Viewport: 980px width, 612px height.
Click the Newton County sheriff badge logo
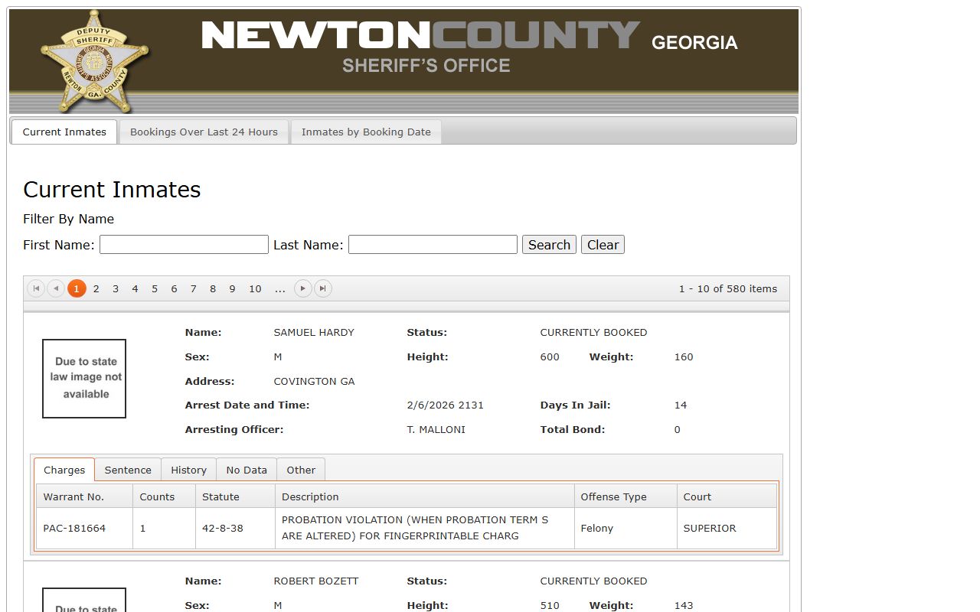94,60
